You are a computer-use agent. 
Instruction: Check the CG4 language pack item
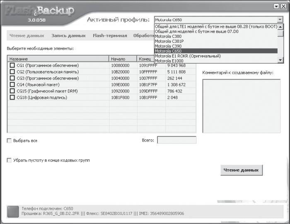(x=12, y=85)
